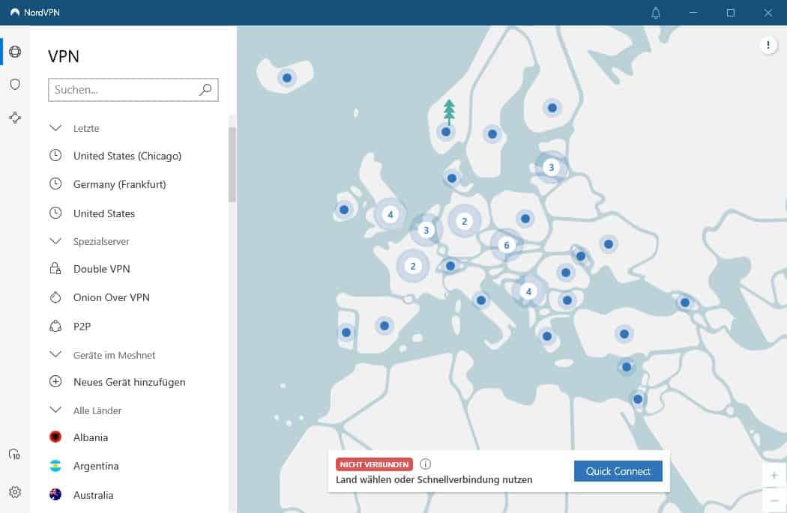Click the Onion Over VPN icon
The image size is (787, 513).
tap(55, 297)
